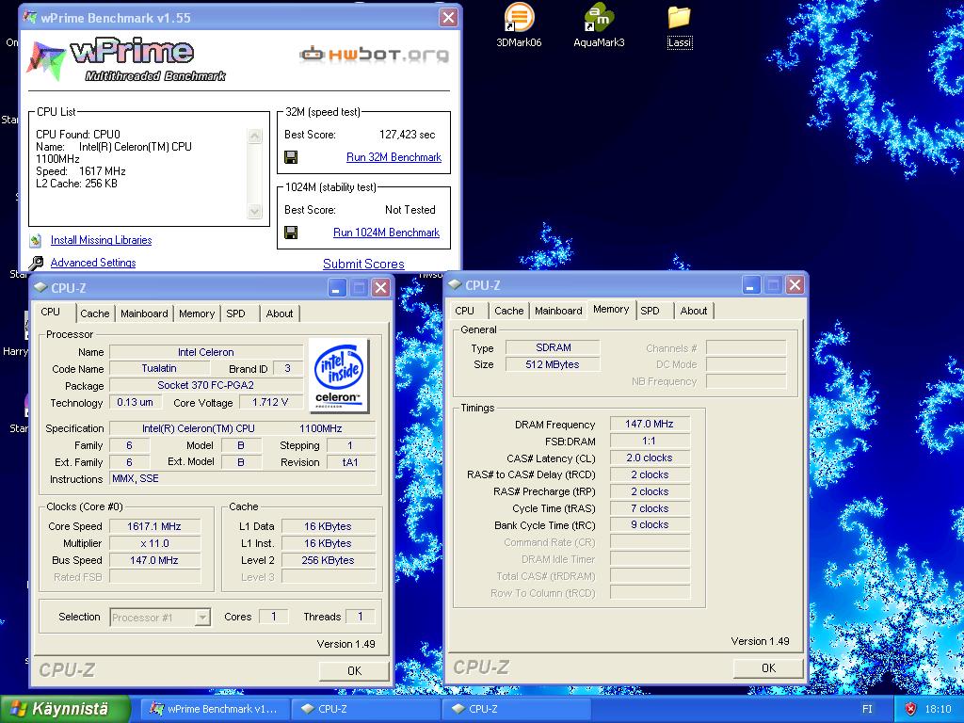Click 32M best score 127,423 sec
Image resolution: width=964 pixels, height=723 pixels.
[x=407, y=135]
